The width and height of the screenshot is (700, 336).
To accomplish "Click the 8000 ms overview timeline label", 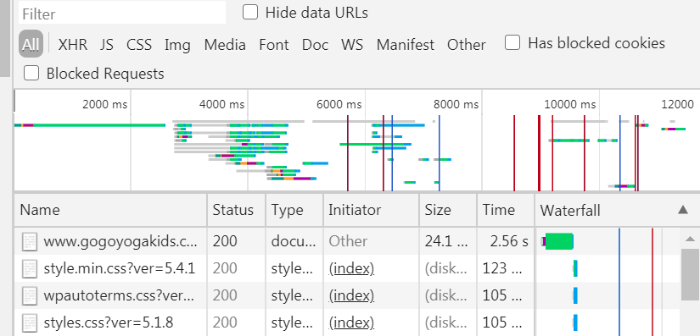I will pyautogui.click(x=456, y=105).
